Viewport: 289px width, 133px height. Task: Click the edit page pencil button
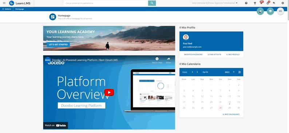(x=260, y=11)
